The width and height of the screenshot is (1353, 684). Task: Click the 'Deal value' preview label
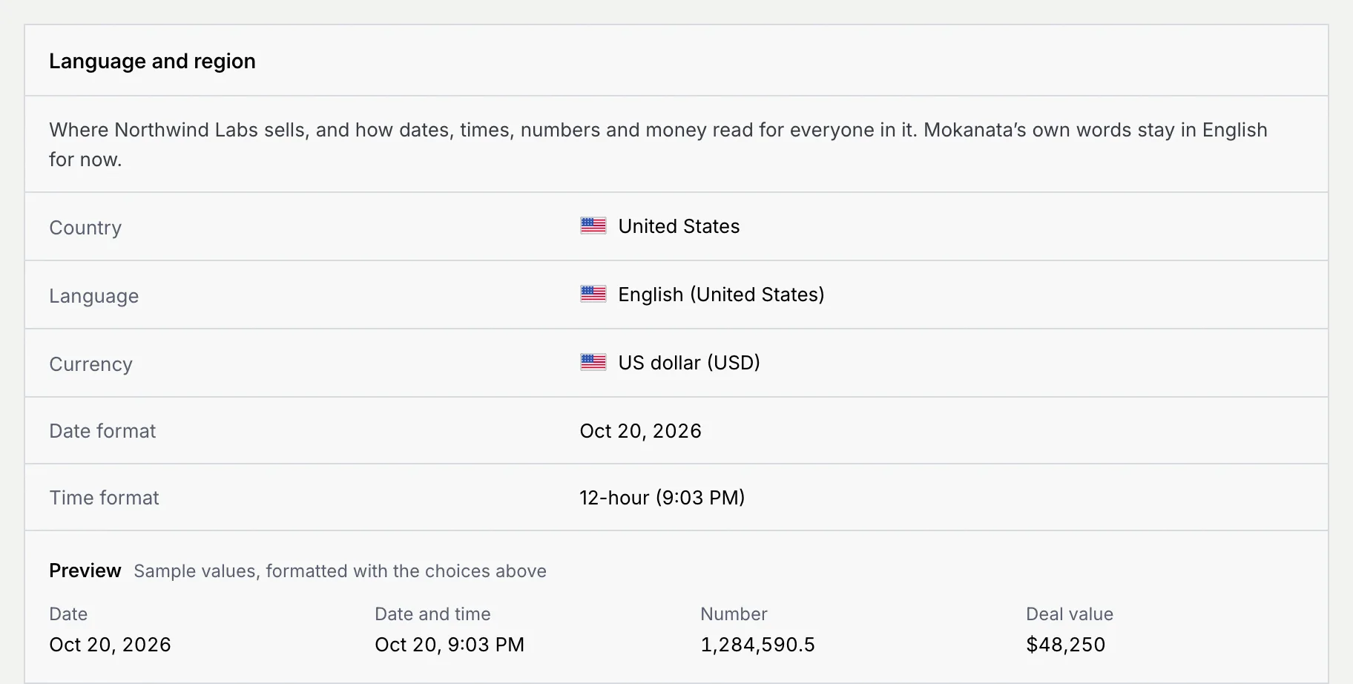tap(1069, 614)
